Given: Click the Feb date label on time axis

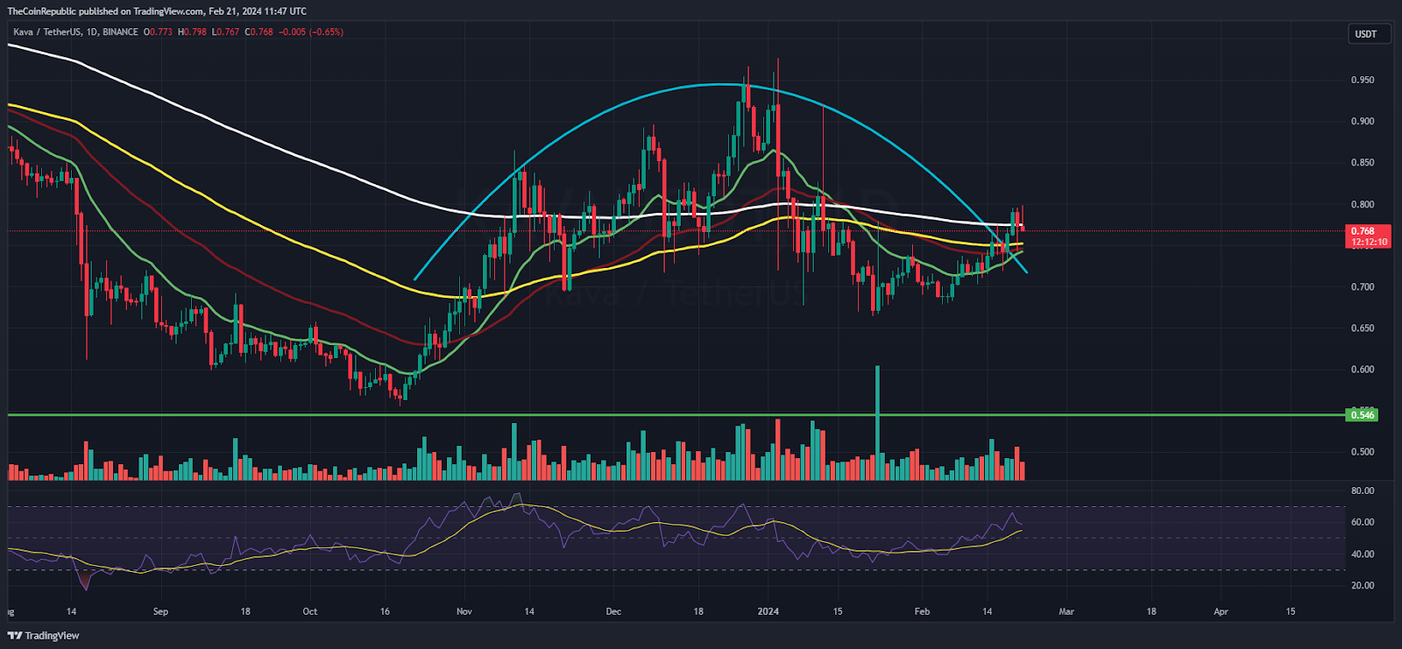Looking at the screenshot, I should click(922, 611).
